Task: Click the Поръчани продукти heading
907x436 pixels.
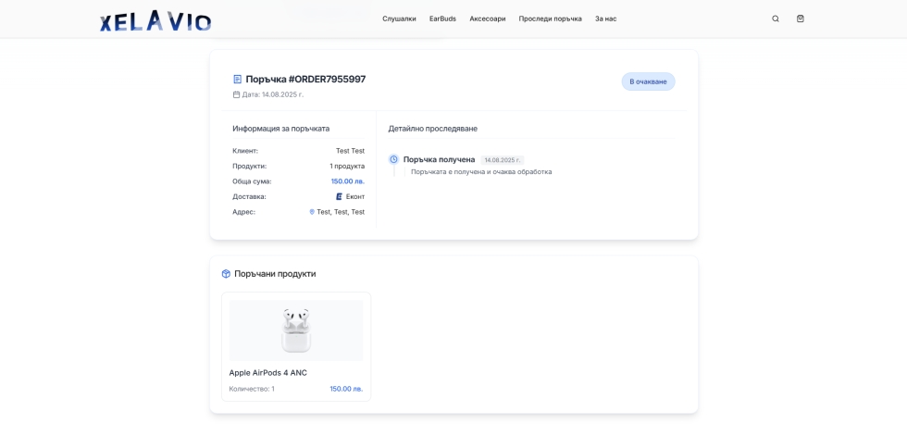Action: coord(275,273)
